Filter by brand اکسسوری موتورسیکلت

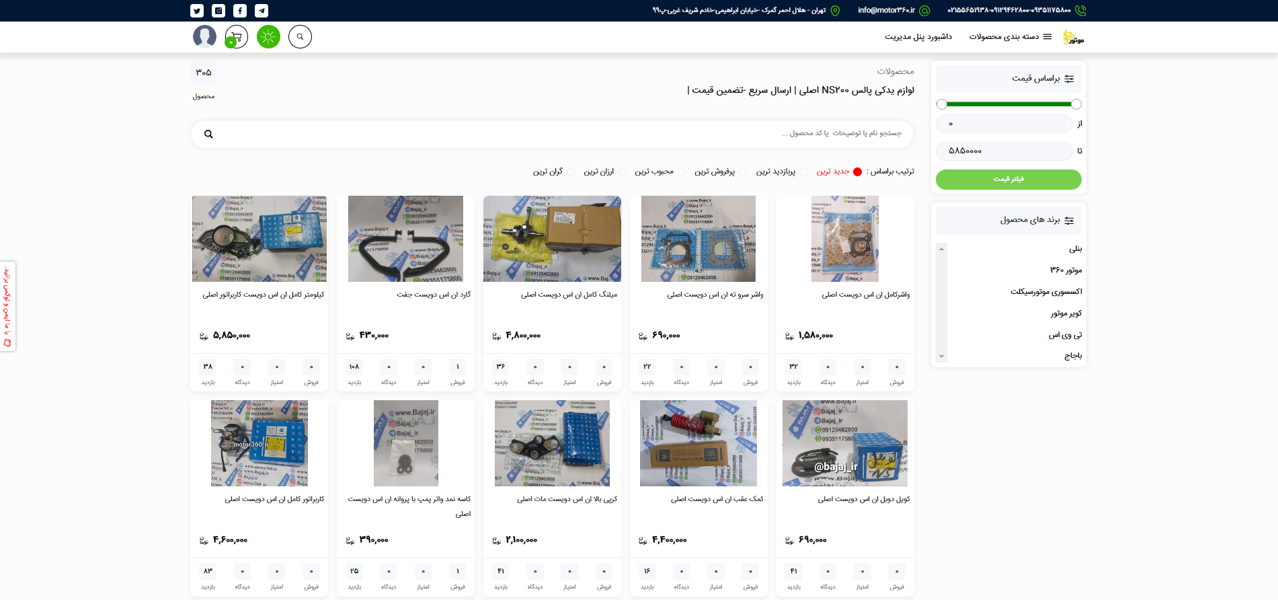[1046, 292]
